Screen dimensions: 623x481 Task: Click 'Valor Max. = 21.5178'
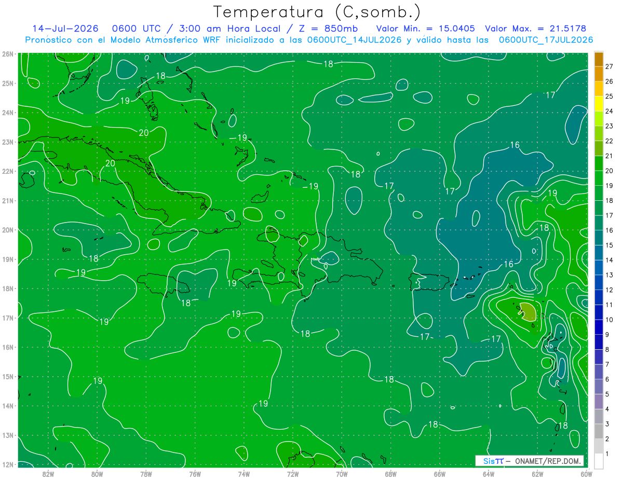(536, 29)
